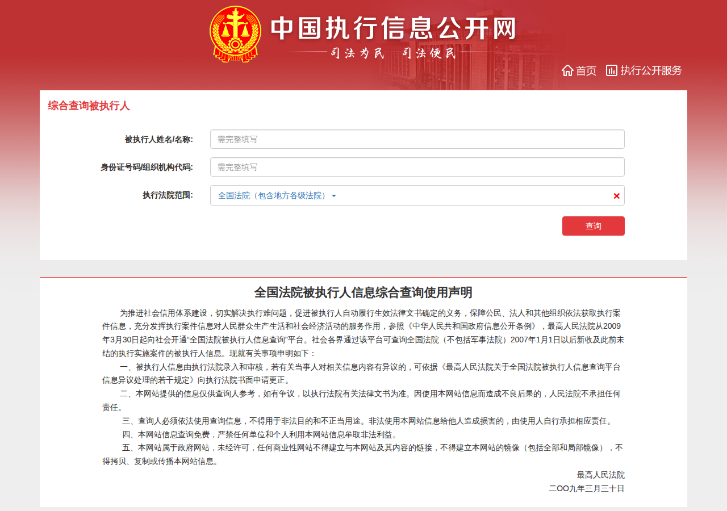Click the 执行法院范围 label
Image resolution: width=727 pixels, height=511 pixels.
coord(168,195)
